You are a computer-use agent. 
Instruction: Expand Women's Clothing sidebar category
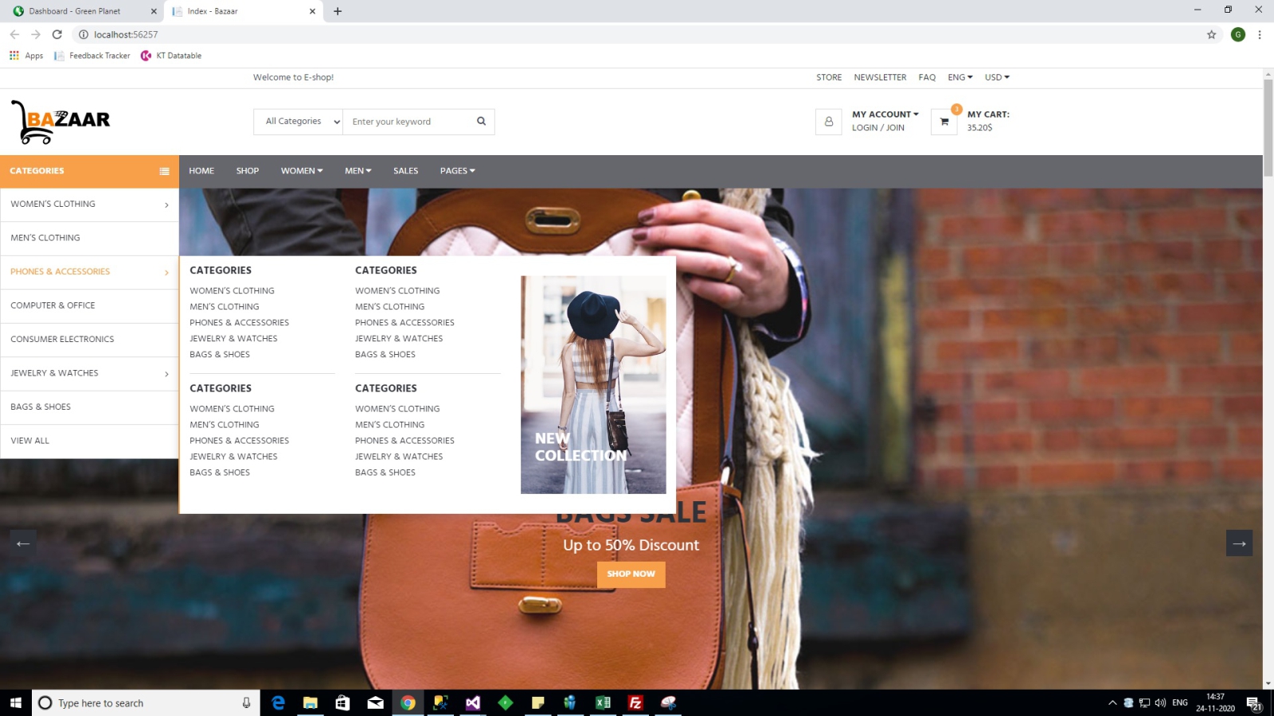coord(89,204)
